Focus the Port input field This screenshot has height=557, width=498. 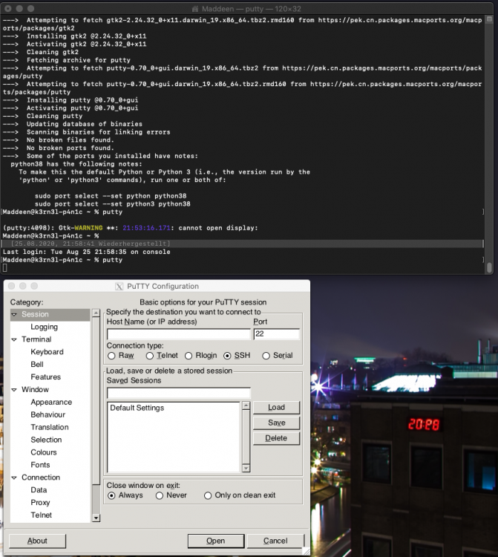pos(277,334)
